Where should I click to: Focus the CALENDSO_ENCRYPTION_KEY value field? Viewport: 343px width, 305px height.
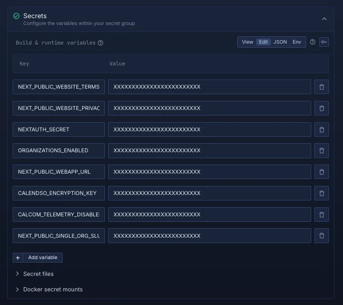pos(209,193)
